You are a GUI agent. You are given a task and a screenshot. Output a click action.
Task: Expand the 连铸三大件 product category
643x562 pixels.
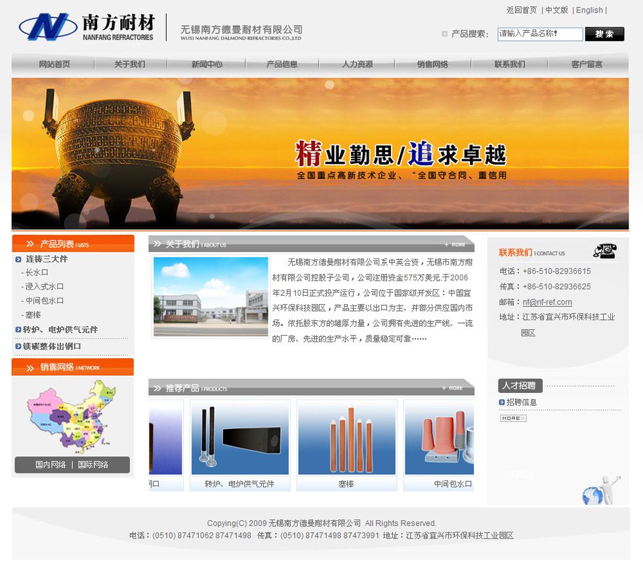tap(46, 259)
